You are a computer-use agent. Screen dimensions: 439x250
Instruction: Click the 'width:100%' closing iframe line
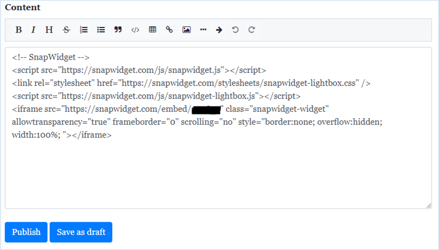[x=62, y=135]
